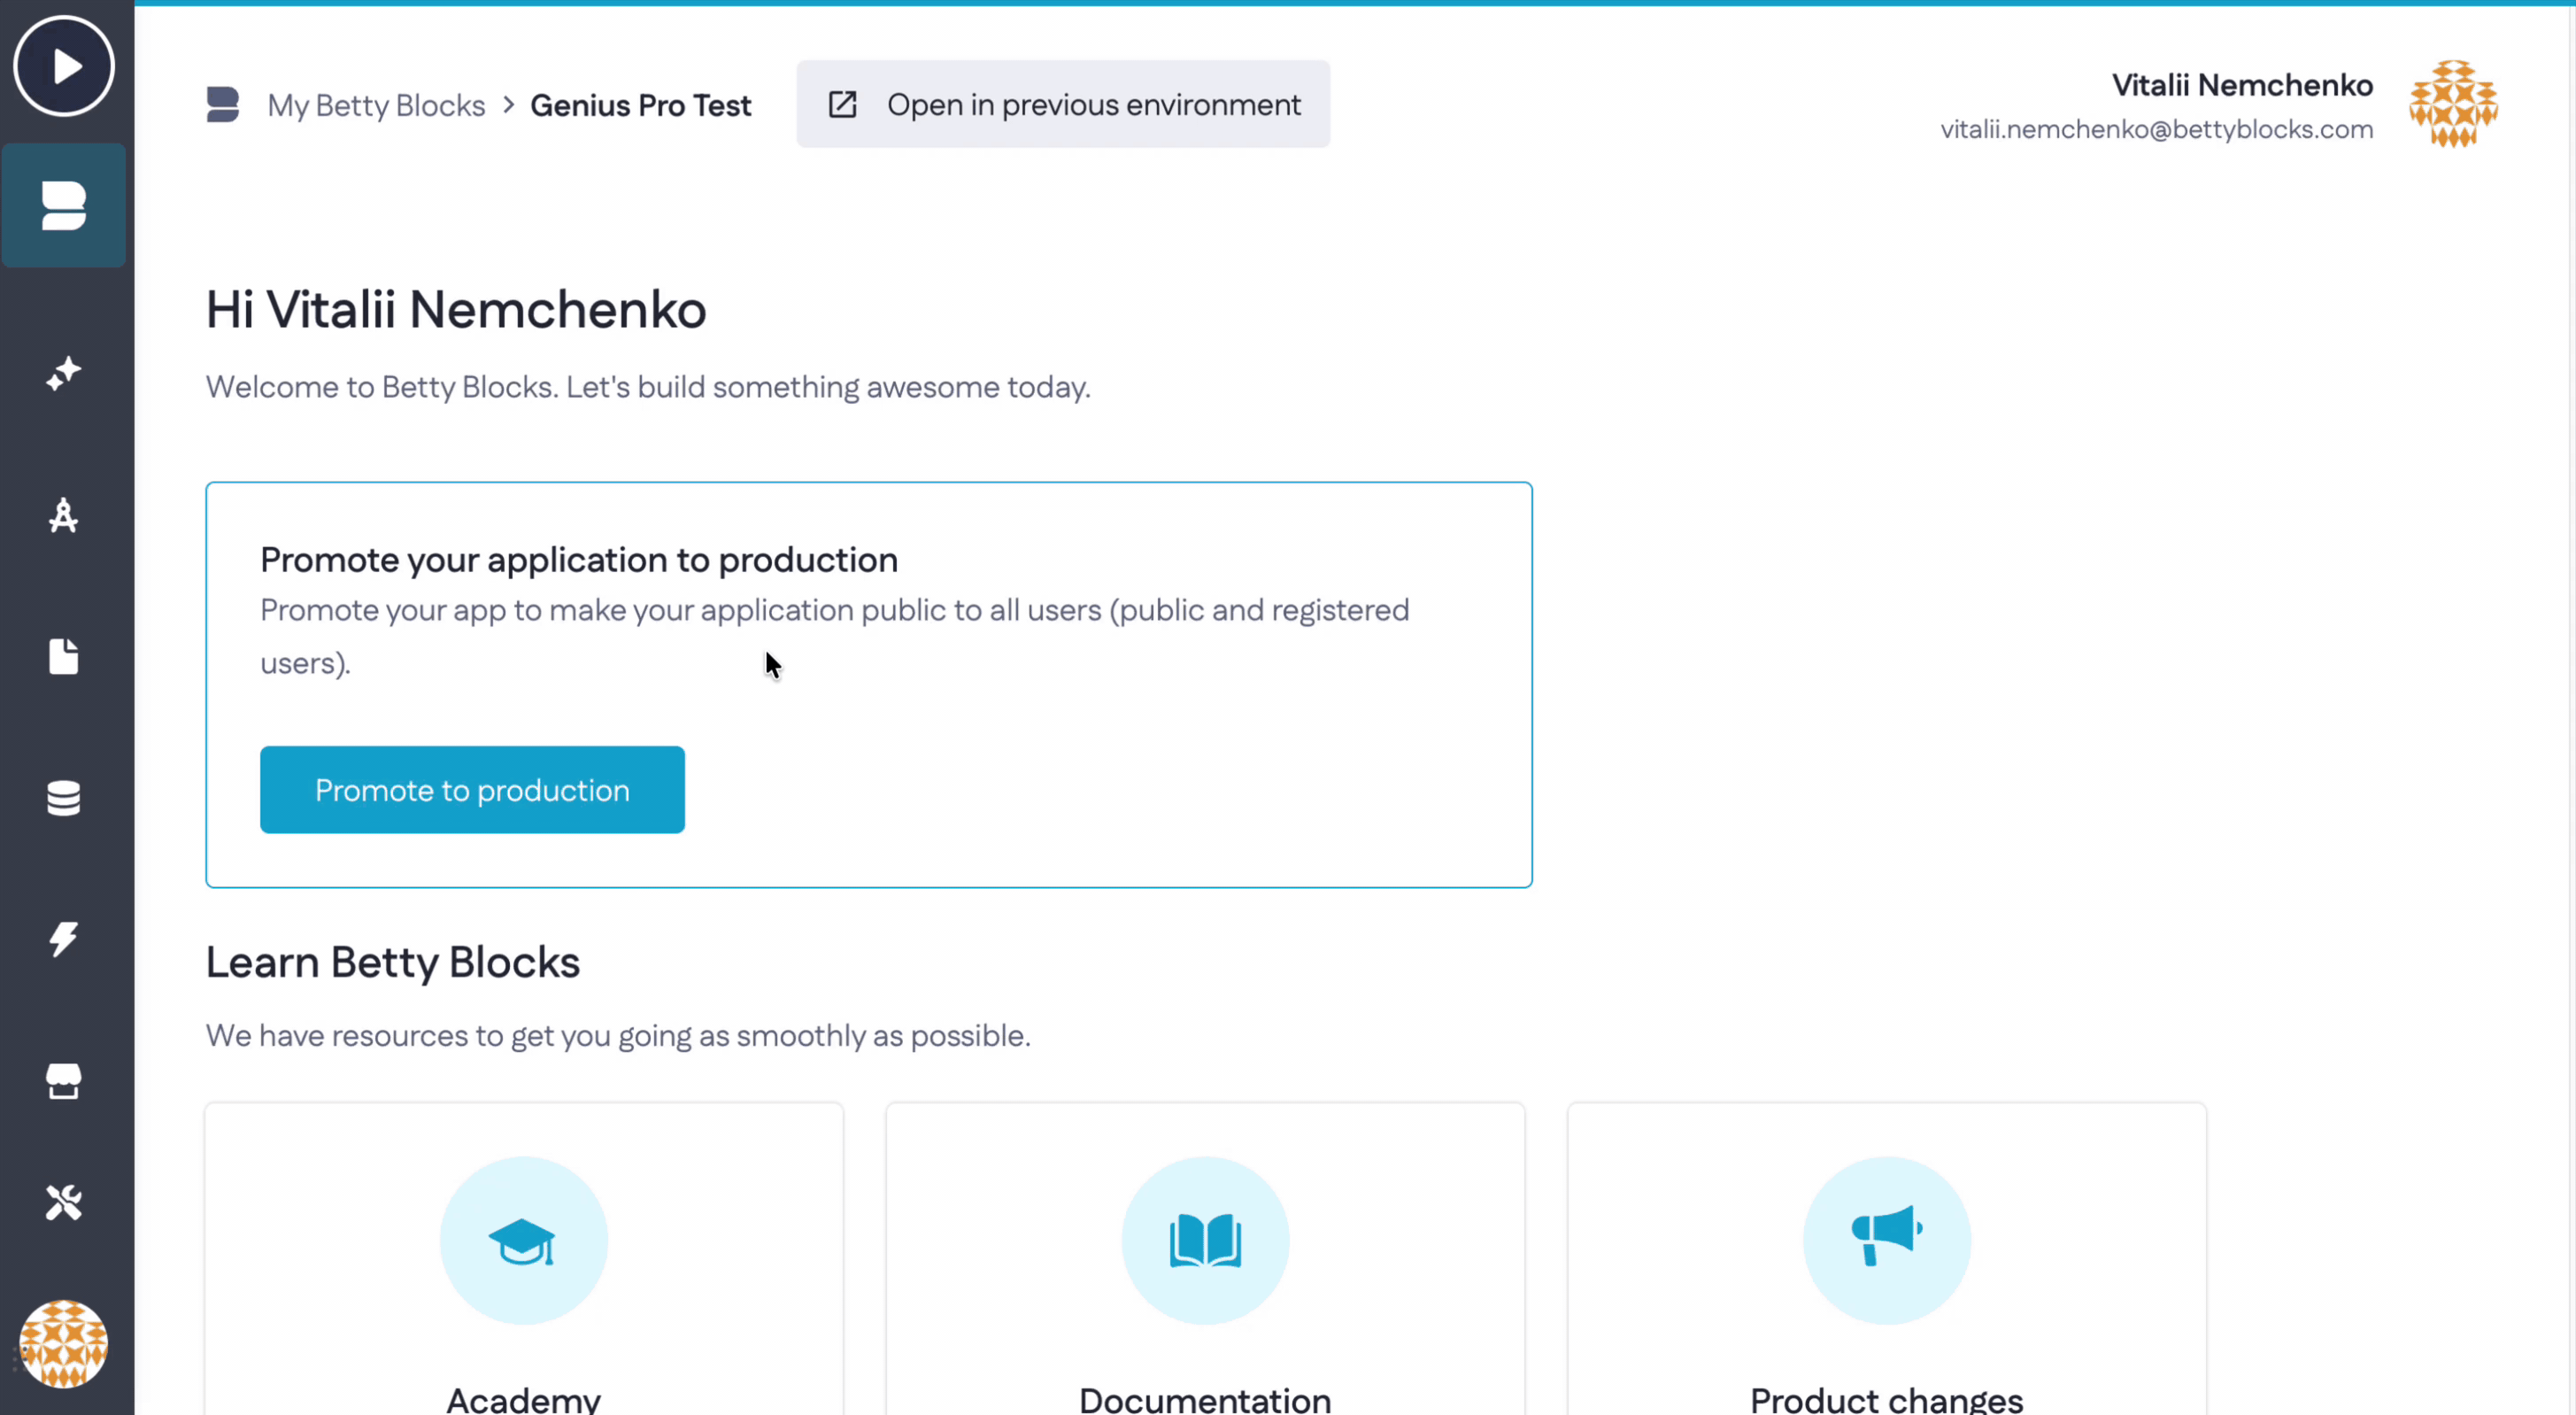Open the document file sidebar icon
2576x1415 pixels.
coord(64,657)
